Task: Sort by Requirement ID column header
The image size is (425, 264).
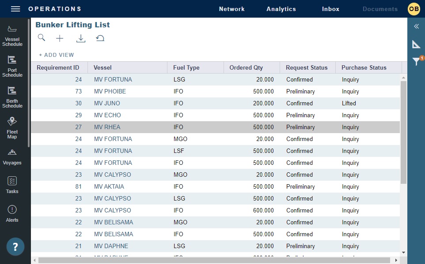Action: (x=58, y=67)
